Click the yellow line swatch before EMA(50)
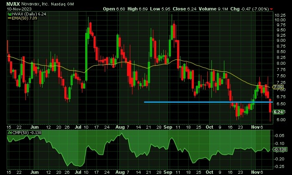 (10, 18)
